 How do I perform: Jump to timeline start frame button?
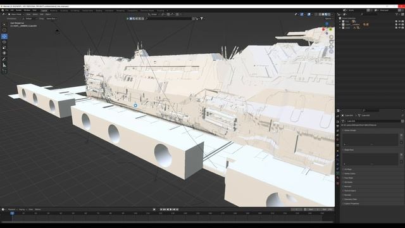tap(161, 210)
